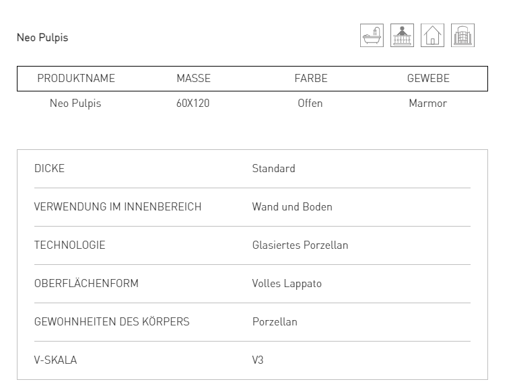Image resolution: width=515 pixels, height=392 pixels.
Task: Select the 60X120 size value
Action: click(193, 104)
